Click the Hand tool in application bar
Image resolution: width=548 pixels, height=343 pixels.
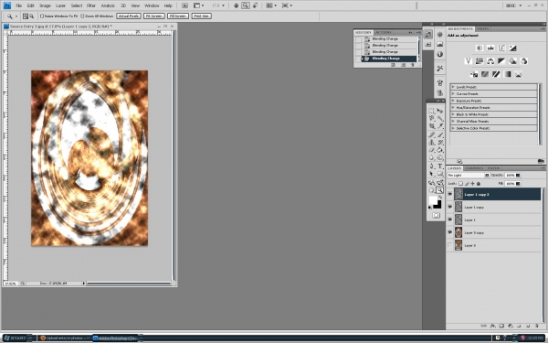pyautogui.click(x=236, y=5)
